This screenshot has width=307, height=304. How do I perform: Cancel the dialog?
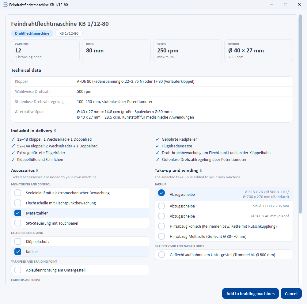[x=291, y=293]
